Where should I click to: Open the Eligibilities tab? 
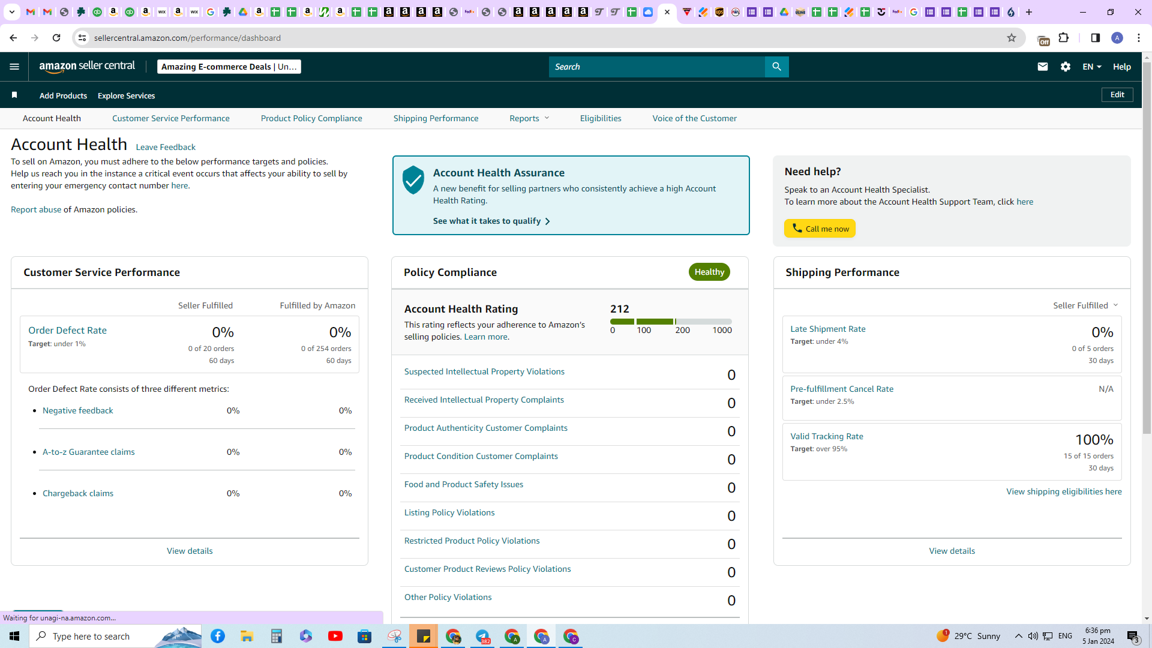(x=601, y=118)
